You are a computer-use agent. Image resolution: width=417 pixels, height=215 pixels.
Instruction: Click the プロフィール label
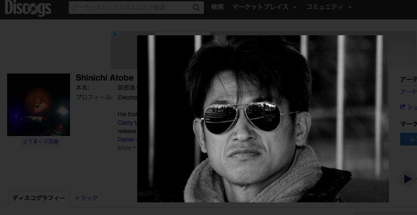(x=94, y=97)
